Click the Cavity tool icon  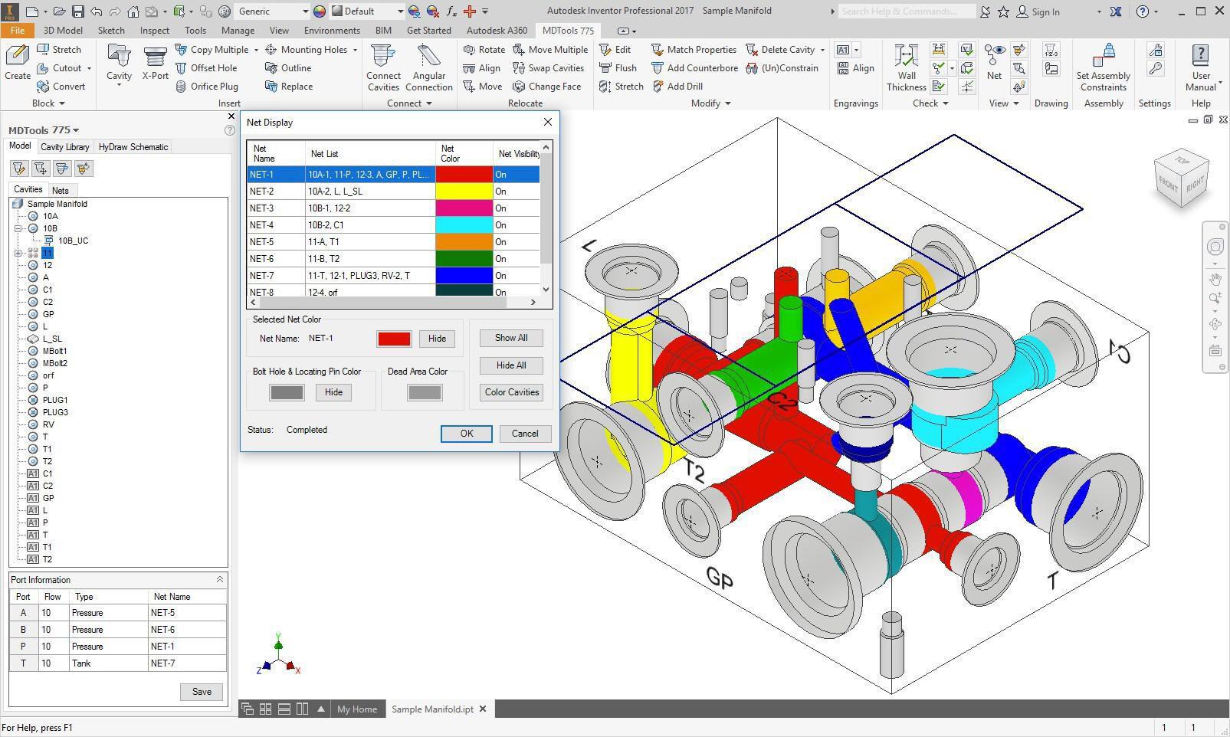point(119,59)
